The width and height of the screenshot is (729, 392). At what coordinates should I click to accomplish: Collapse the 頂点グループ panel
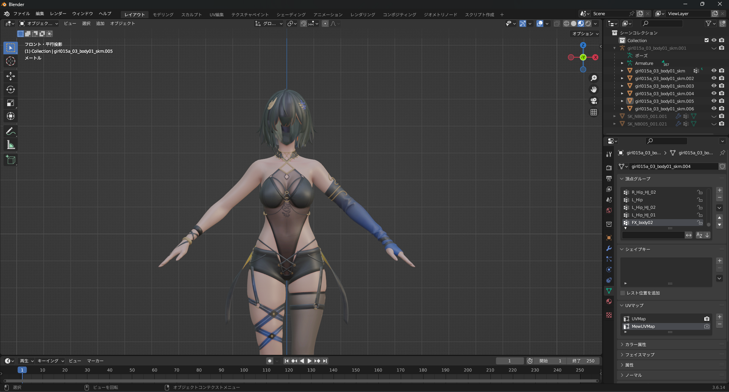pos(637,179)
